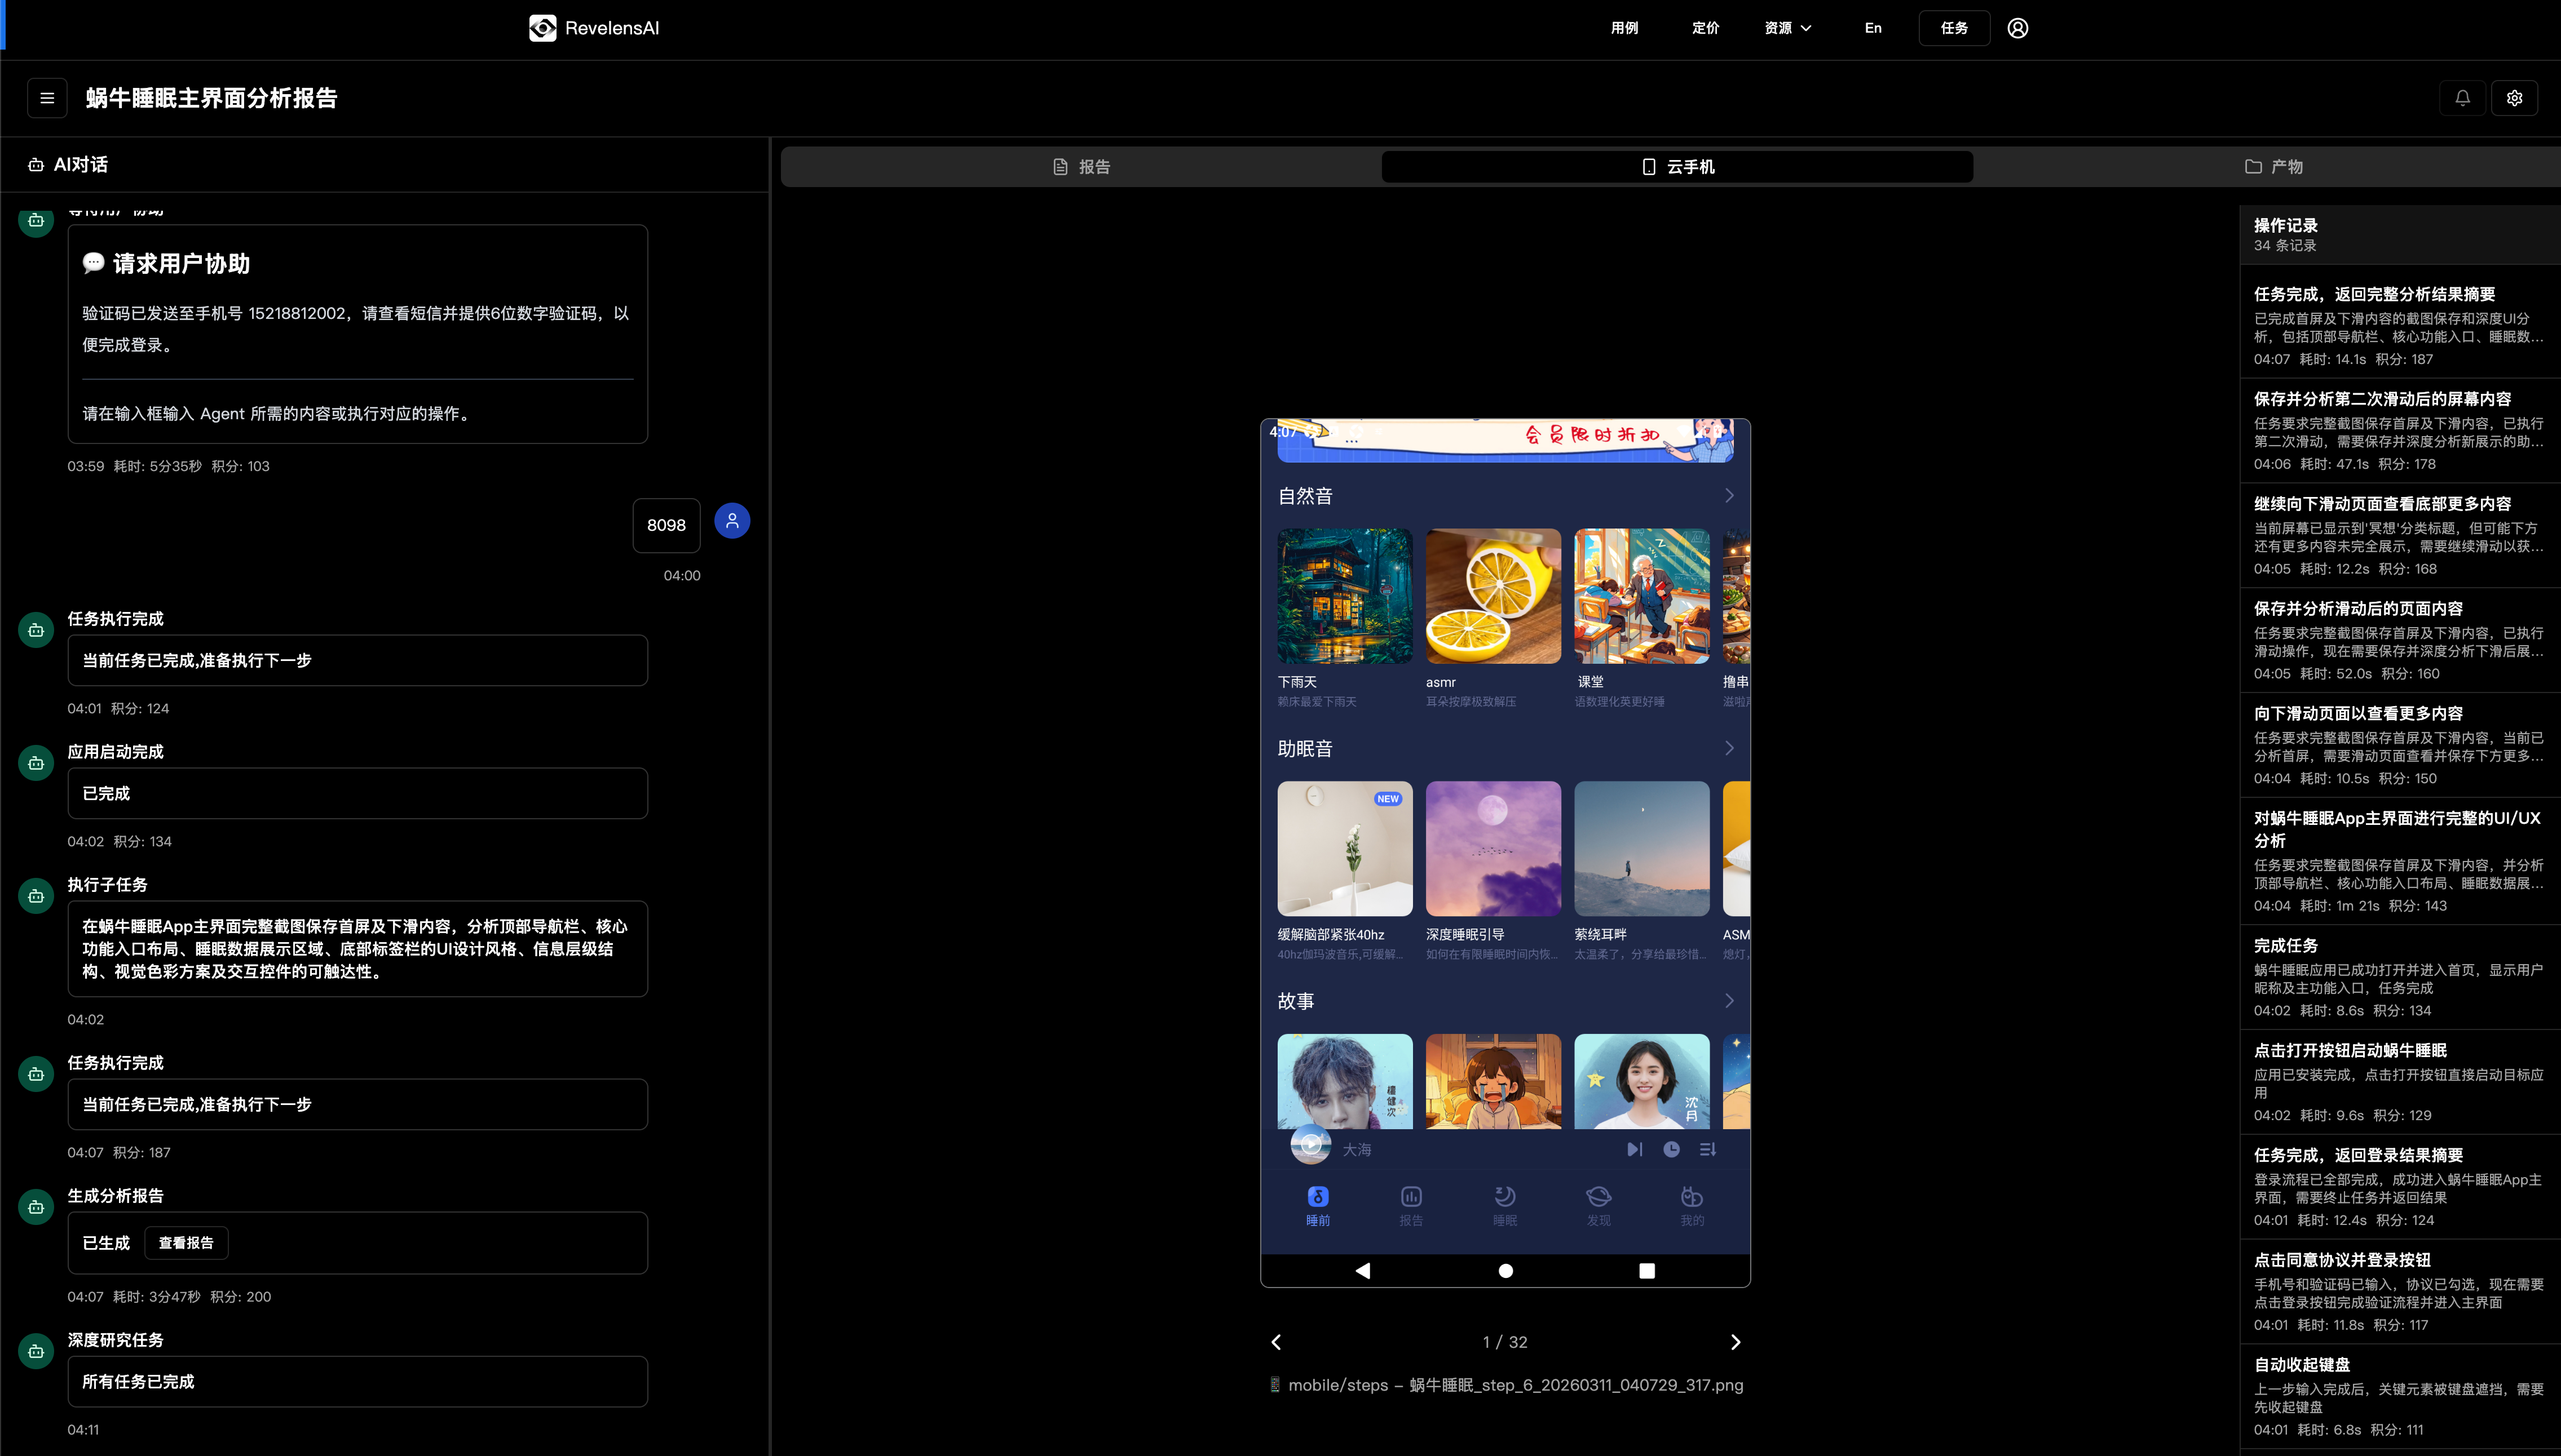Switch to the 报告 tab
This screenshot has height=1456, width=2561.
[x=1081, y=167]
